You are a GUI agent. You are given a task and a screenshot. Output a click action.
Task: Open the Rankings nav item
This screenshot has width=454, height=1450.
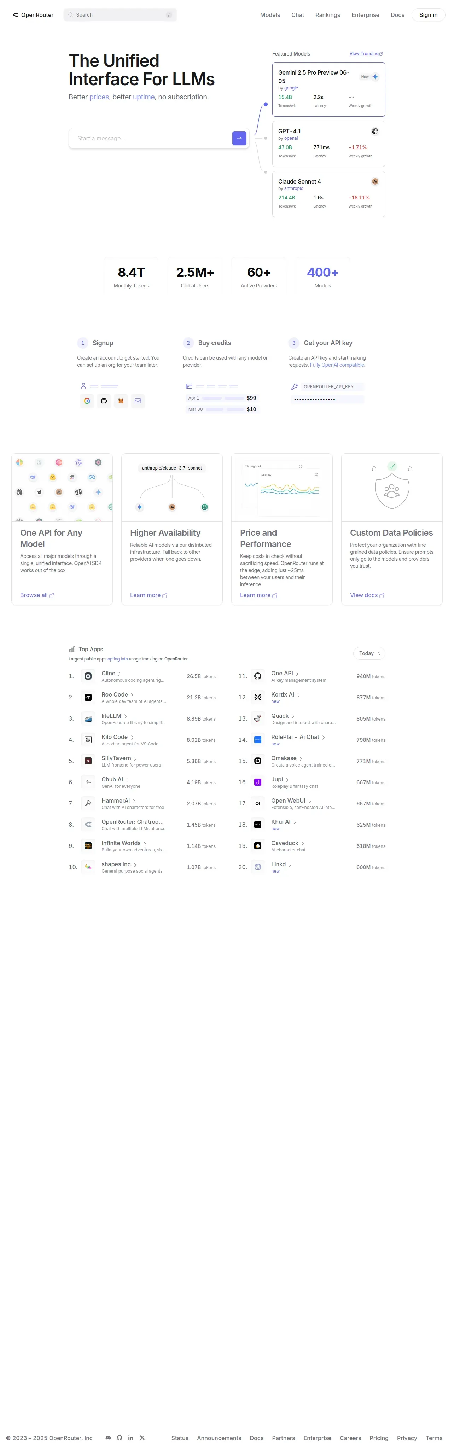coord(327,15)
